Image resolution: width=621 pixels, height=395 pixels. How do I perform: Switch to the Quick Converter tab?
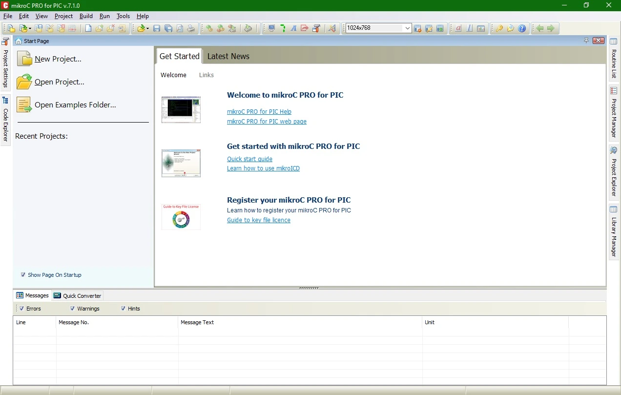pyautogui.click(x=77, y=295)
